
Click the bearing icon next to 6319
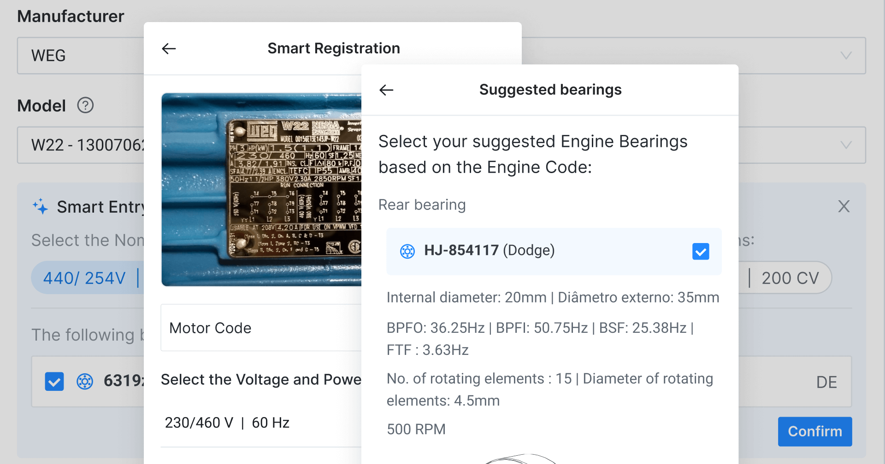[84, 382]
